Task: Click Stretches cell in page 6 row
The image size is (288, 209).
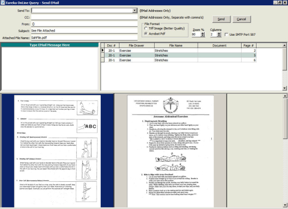Action: tap(176, 60)
